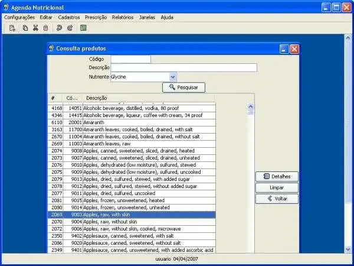Click the copy toolbar icon
This screenshot has height=266, width=354.
[x=25, y=28]
